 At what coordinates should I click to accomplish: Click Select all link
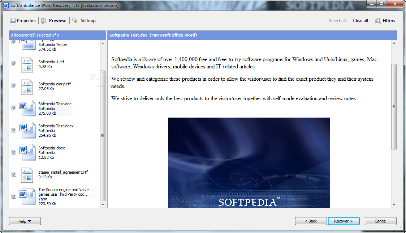337,21
